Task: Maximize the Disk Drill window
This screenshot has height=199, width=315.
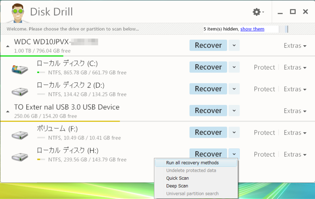Action: tap(293, 12)
